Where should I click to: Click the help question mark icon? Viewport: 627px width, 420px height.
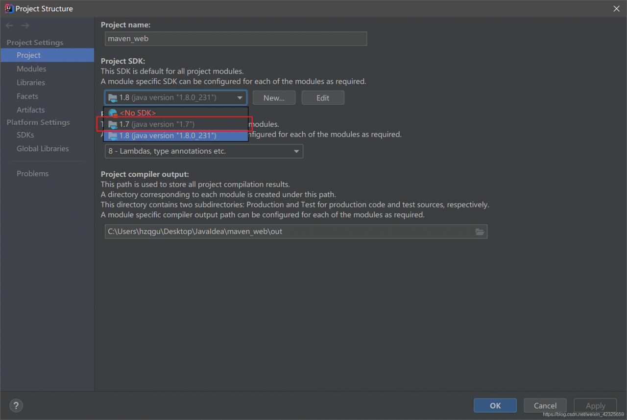(16, 405)
